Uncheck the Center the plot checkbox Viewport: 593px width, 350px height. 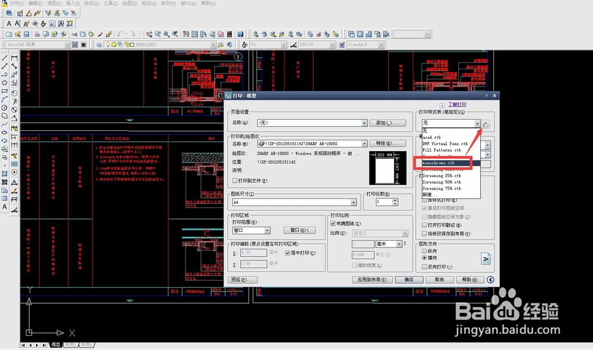point(288,253)
